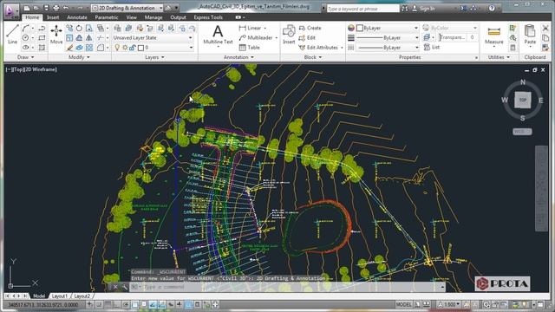The height and width of the screenshot is (312, 555).
Task: Open the Insert block tool
Action: coord(289,35)
